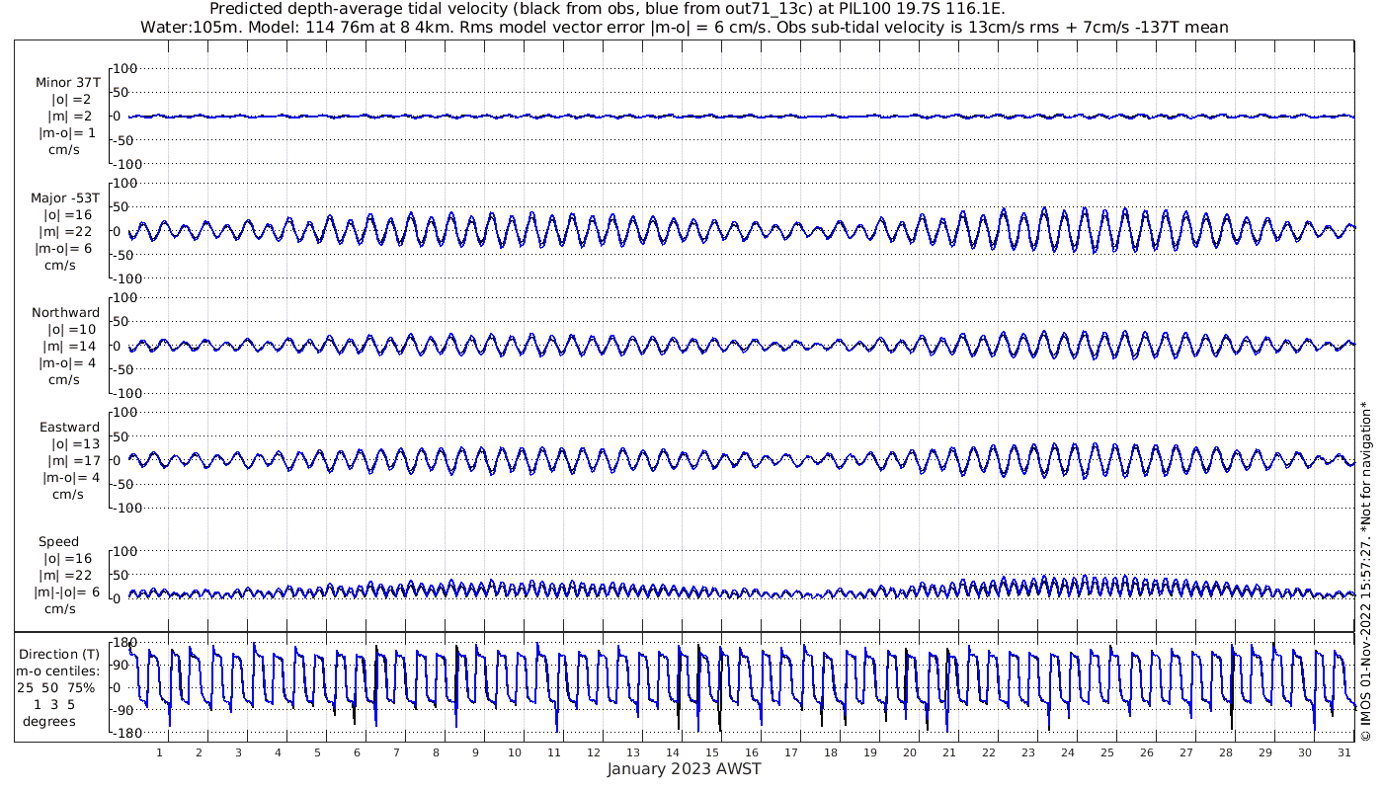Click the '-90' tick on Direction axis

click(124, 711)
